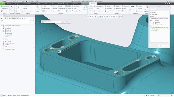Viewport: 174px width, 97px height.
Task: Open the Line tool dropdown arrow
Action: tap(47, 6)
